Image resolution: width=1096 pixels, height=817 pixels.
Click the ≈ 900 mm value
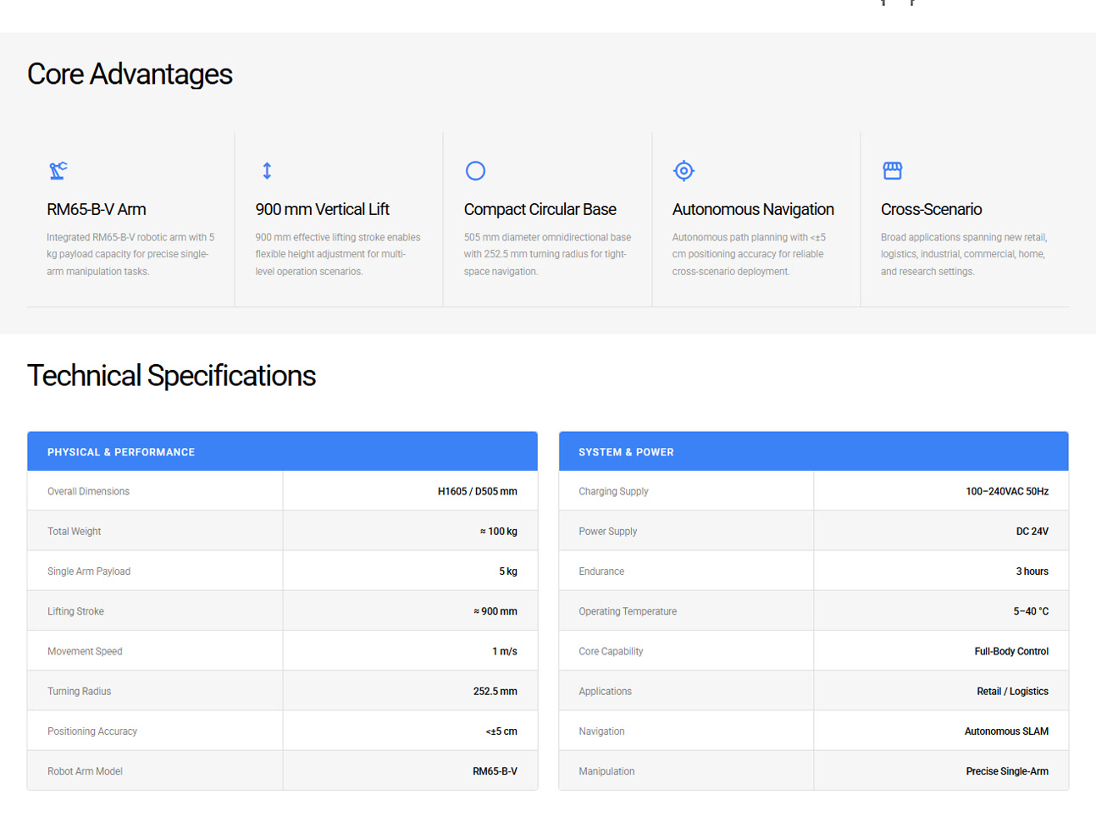(x=495, y=611)
